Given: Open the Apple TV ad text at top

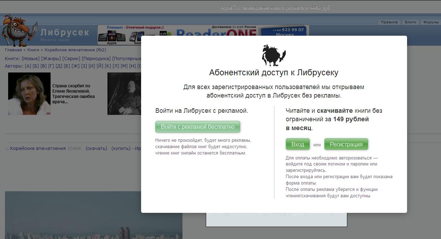Looking at the screenshot, I should (275, 7).
